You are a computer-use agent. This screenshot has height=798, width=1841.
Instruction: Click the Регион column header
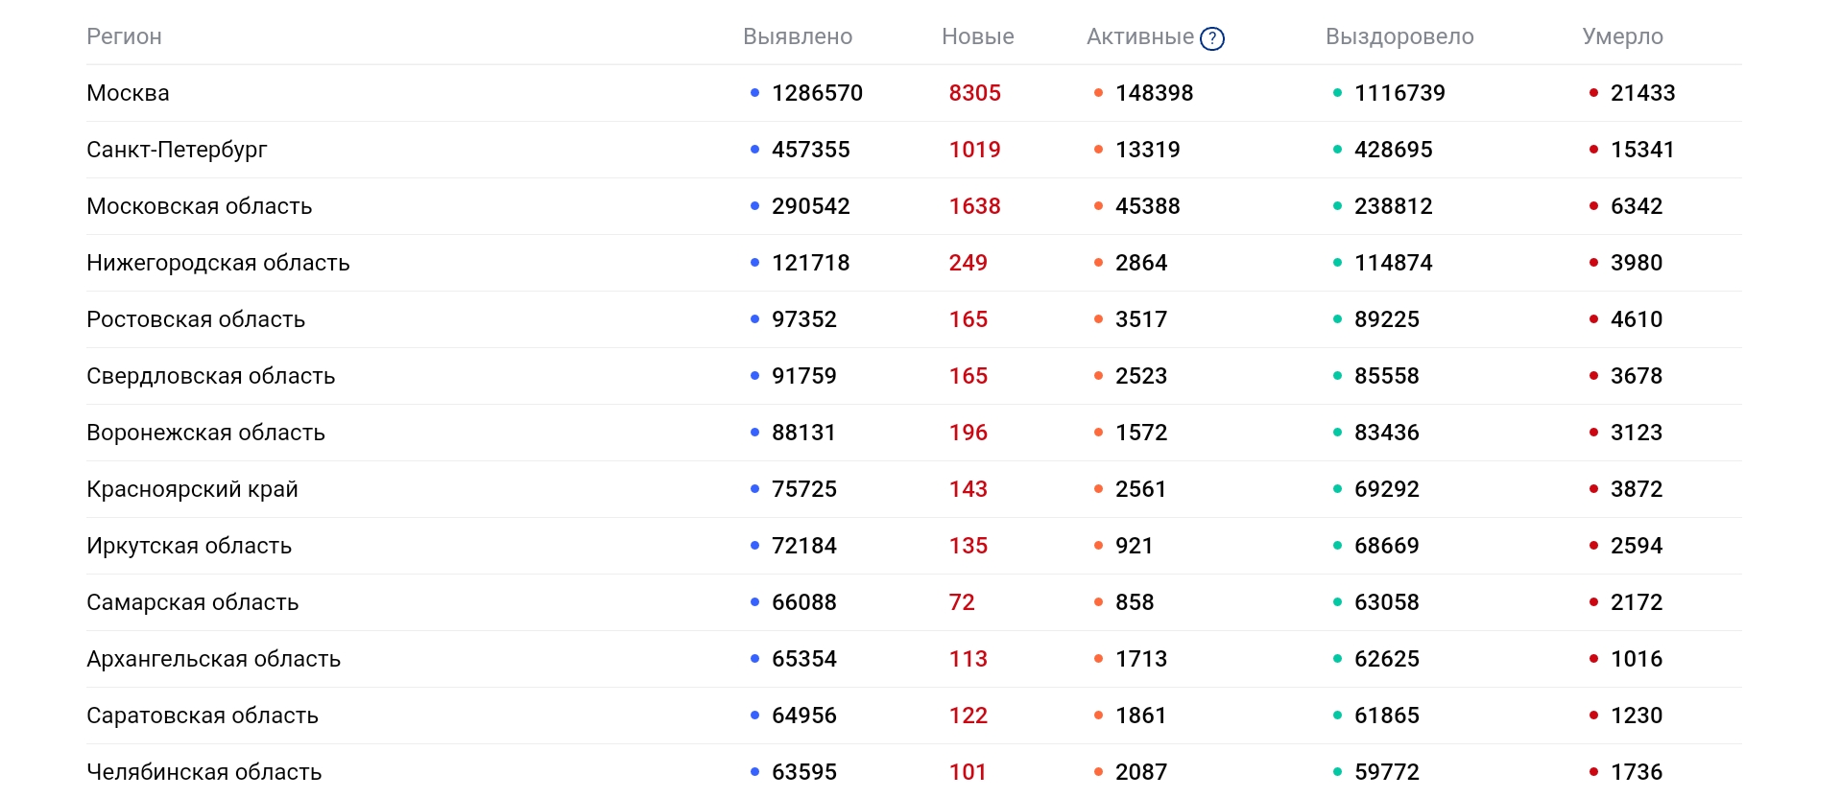coord(124,36)
